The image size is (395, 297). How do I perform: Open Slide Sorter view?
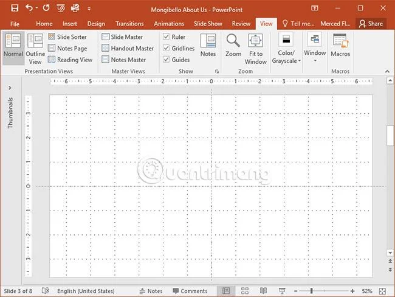point(67,37)
